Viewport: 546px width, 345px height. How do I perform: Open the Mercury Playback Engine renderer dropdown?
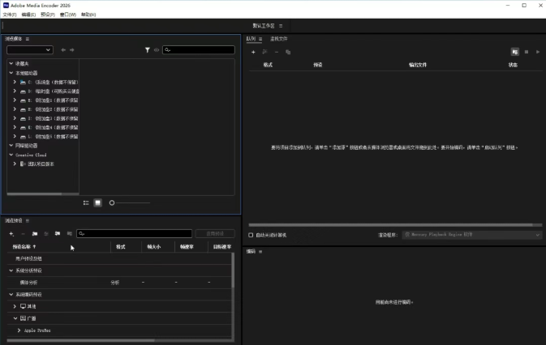tap(472, 235)
